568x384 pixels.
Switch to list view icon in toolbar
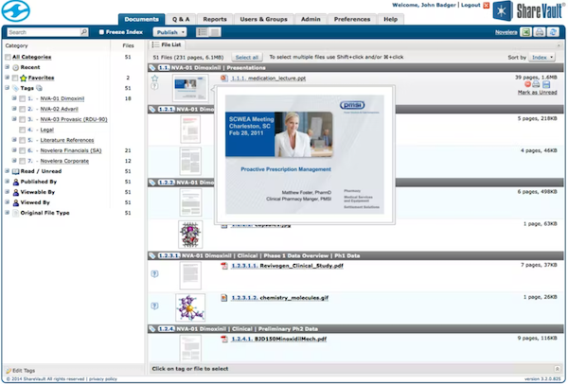(x=203, y=32)
